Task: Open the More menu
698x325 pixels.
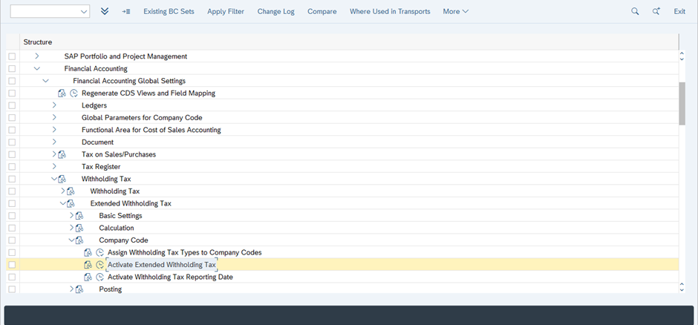Action: [455, 12]
